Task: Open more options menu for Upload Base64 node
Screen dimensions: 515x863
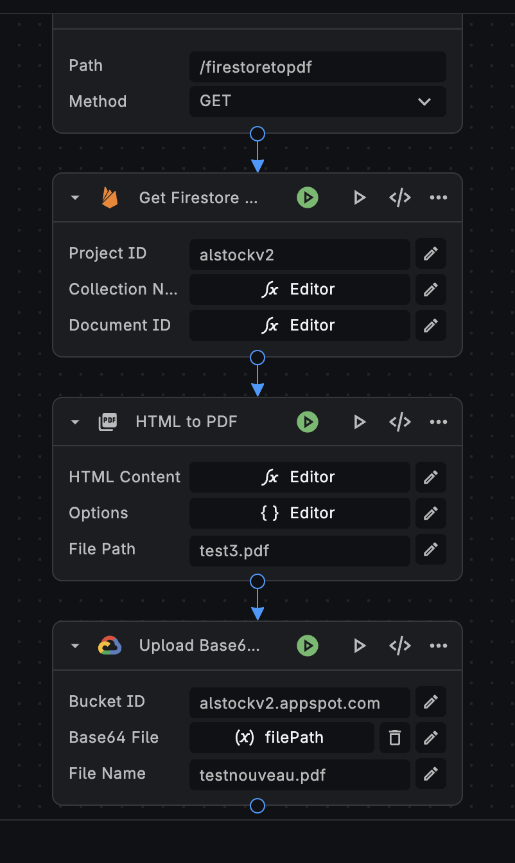Action: (439, 646)
